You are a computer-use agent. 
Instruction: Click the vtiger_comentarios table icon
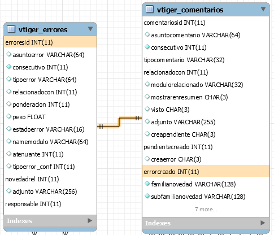coord(150,9)
